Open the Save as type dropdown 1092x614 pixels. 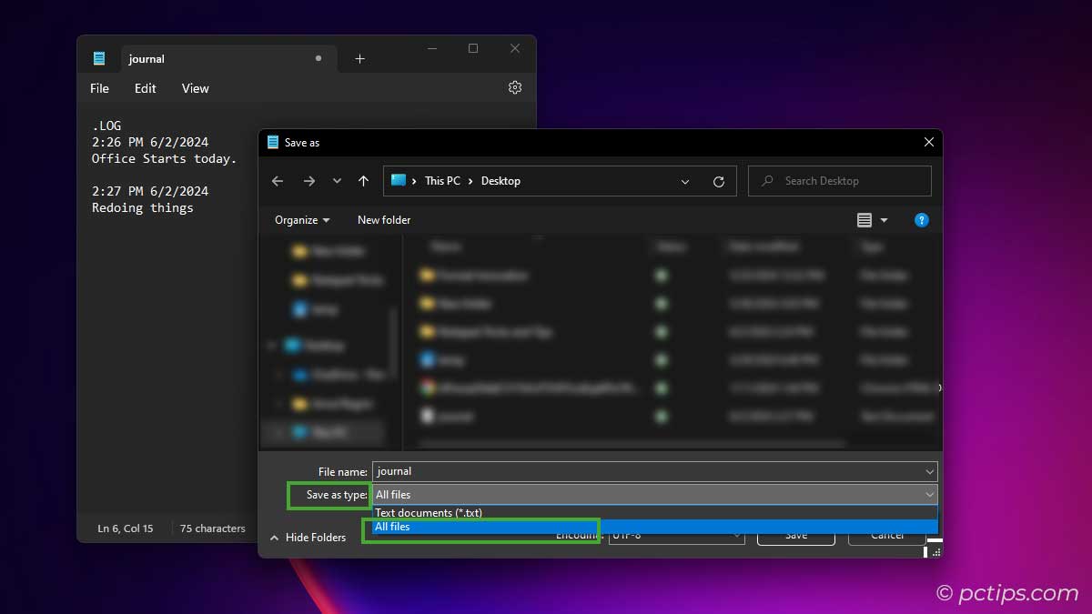click(929, 494)
